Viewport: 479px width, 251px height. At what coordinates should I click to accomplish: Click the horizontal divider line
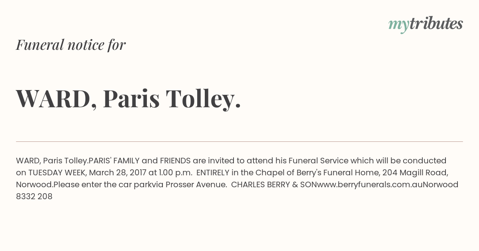tap(239, 141)
